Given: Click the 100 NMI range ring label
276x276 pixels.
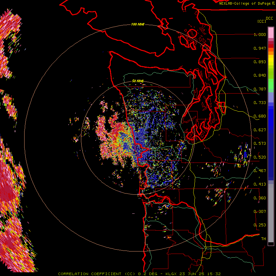Looking at the screenshot, I should [x=138, y=24].
